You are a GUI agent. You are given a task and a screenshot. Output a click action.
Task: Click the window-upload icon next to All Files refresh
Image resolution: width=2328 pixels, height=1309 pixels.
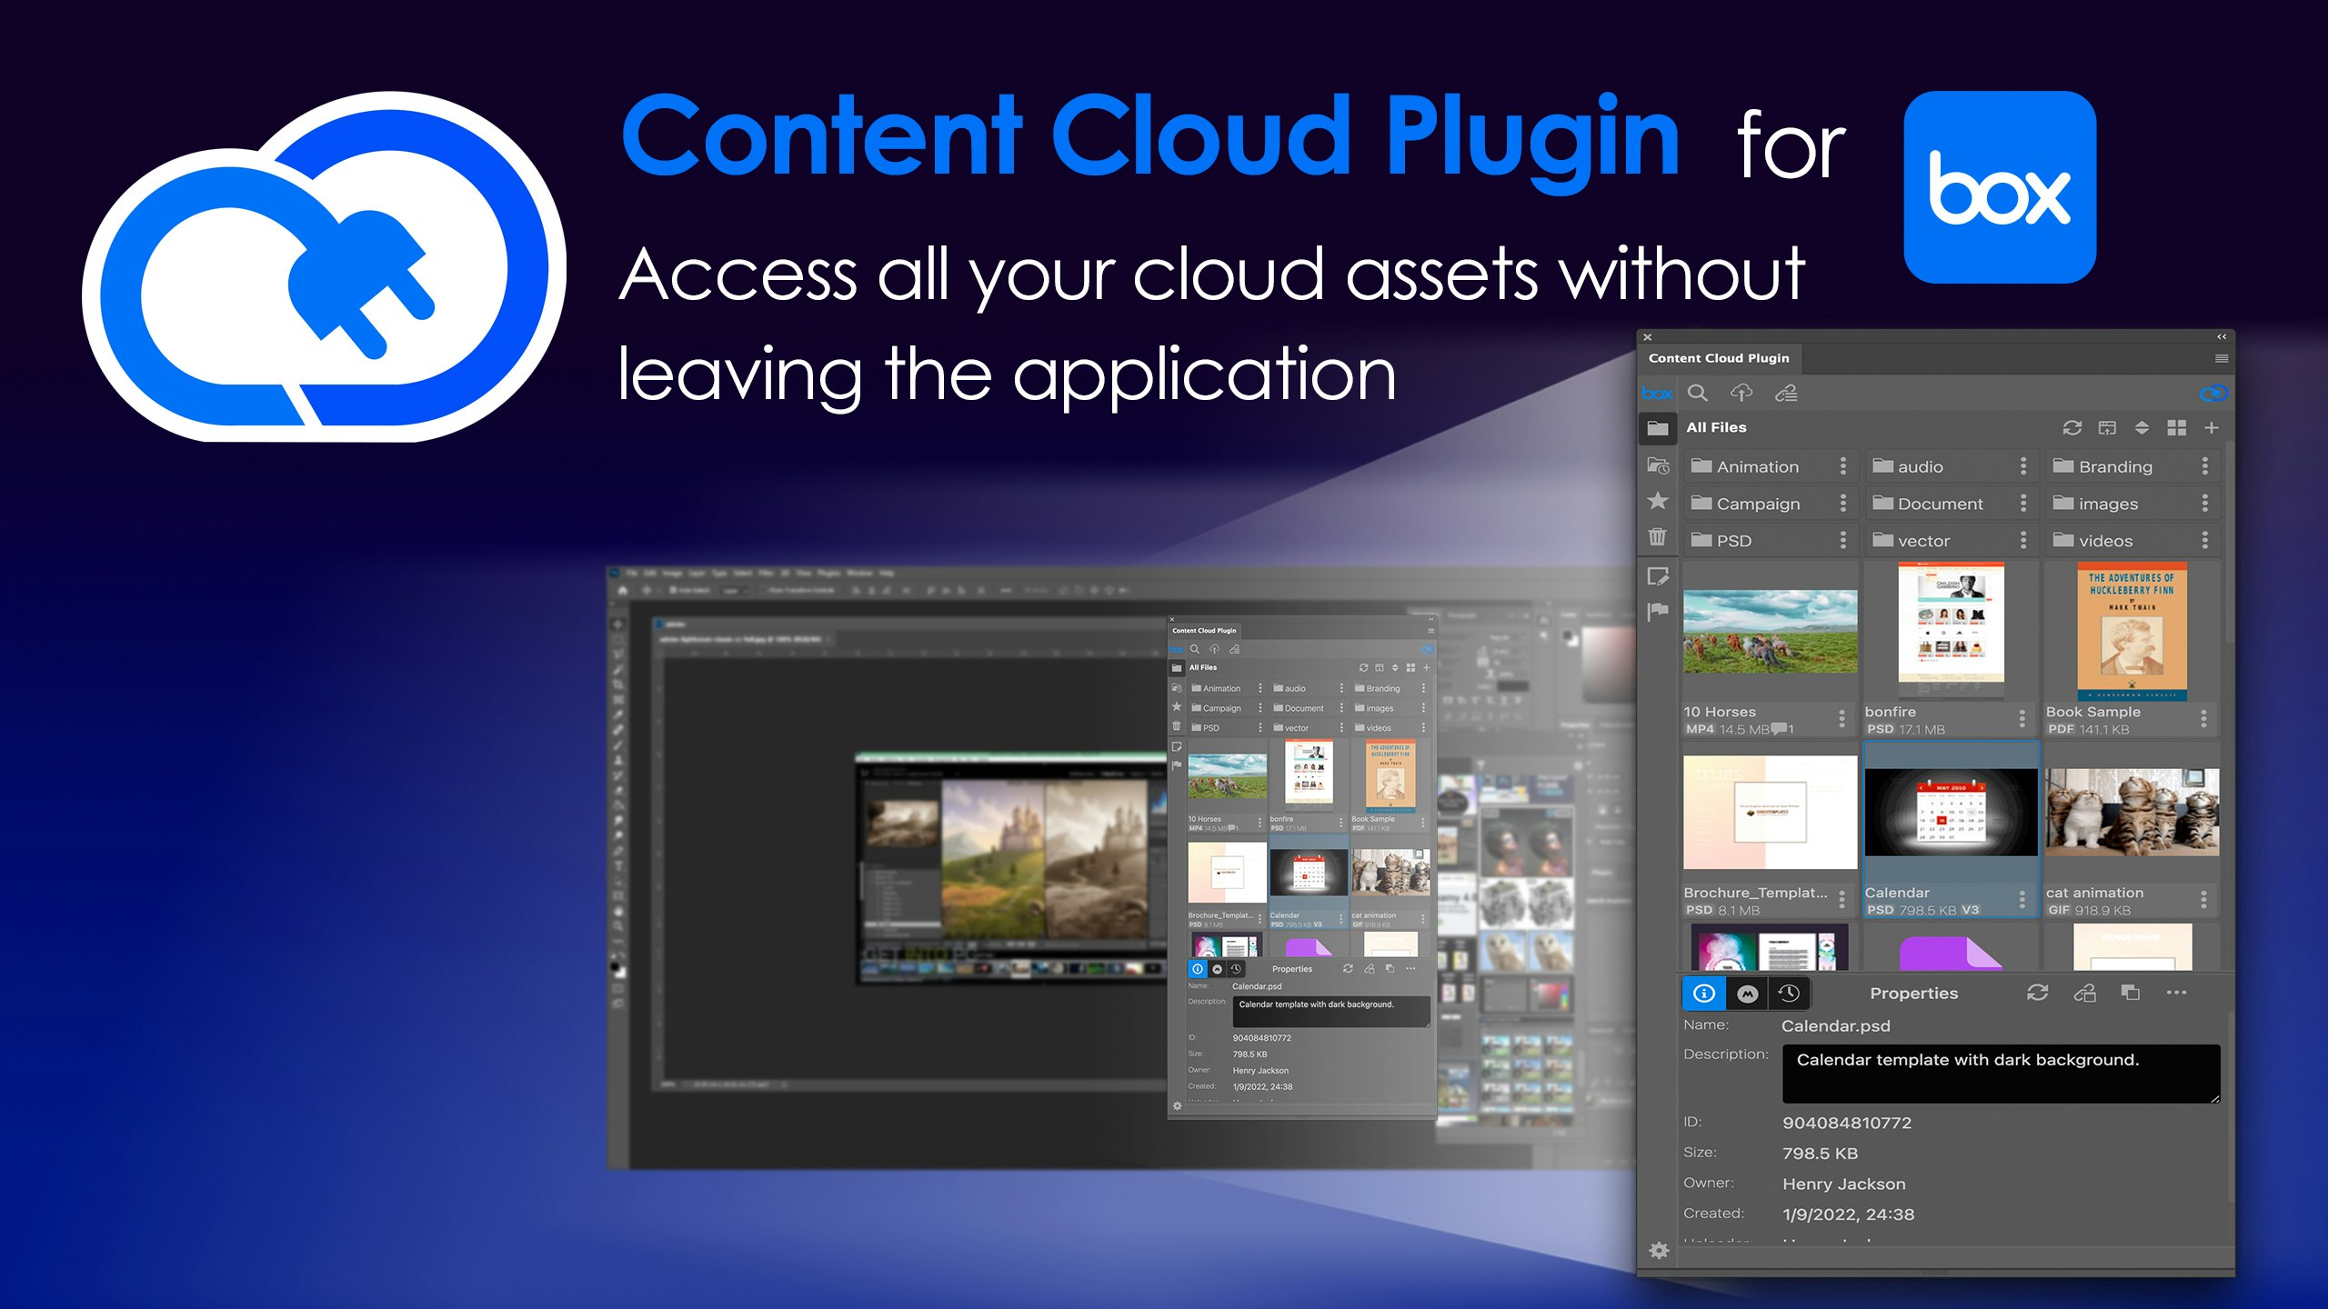(x=2107, y=427)
